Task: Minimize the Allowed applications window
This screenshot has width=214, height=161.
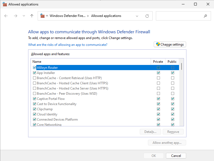Action: point(183,4)
